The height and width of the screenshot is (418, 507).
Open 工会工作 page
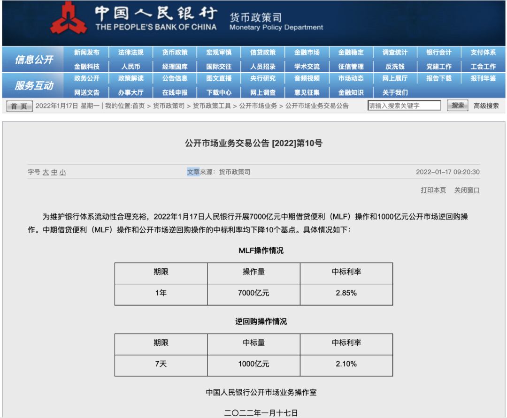pyautogui.click(x=483, y=67)
